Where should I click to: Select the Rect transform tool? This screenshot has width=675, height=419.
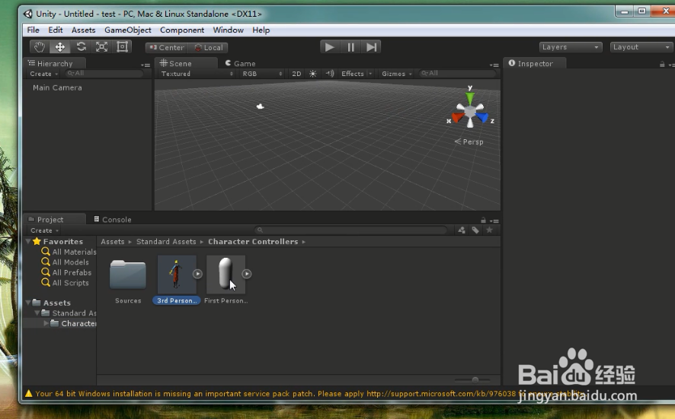tap(122, 47)
